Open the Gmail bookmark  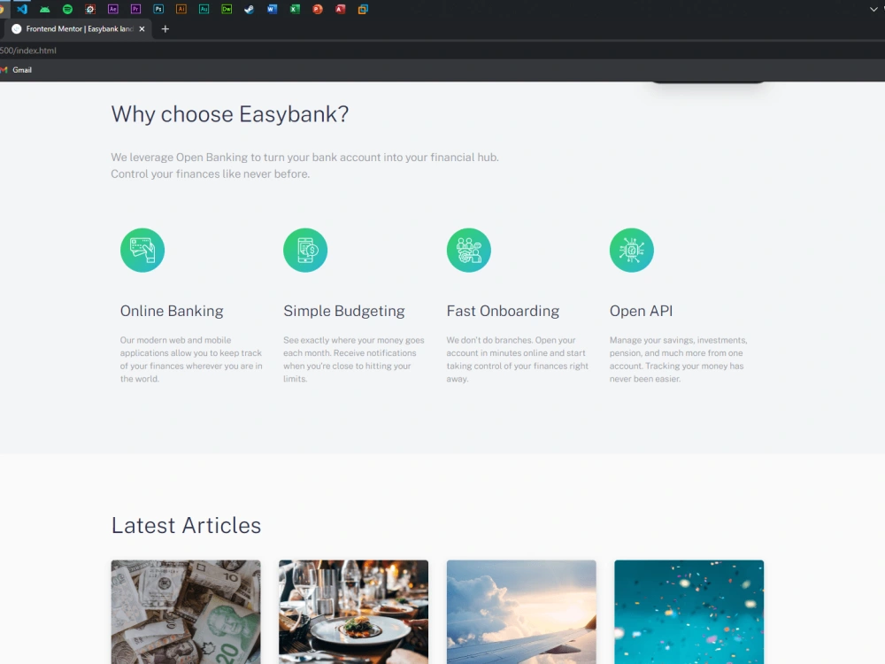(16, 70)
